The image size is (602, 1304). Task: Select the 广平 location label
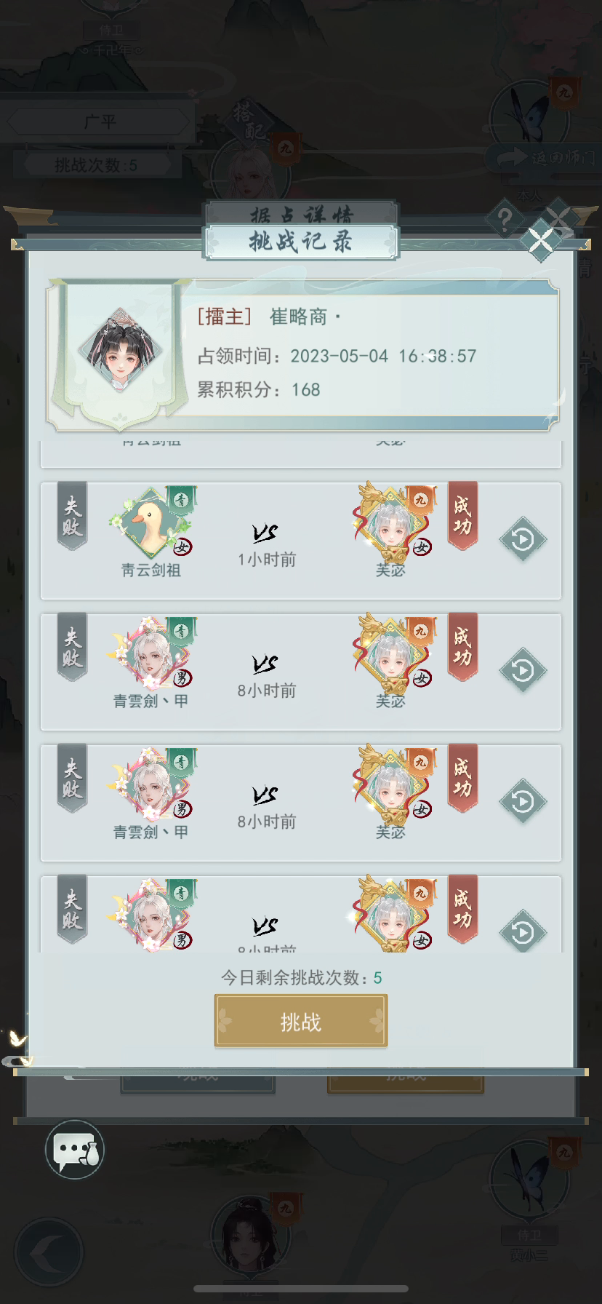point(100,122)
